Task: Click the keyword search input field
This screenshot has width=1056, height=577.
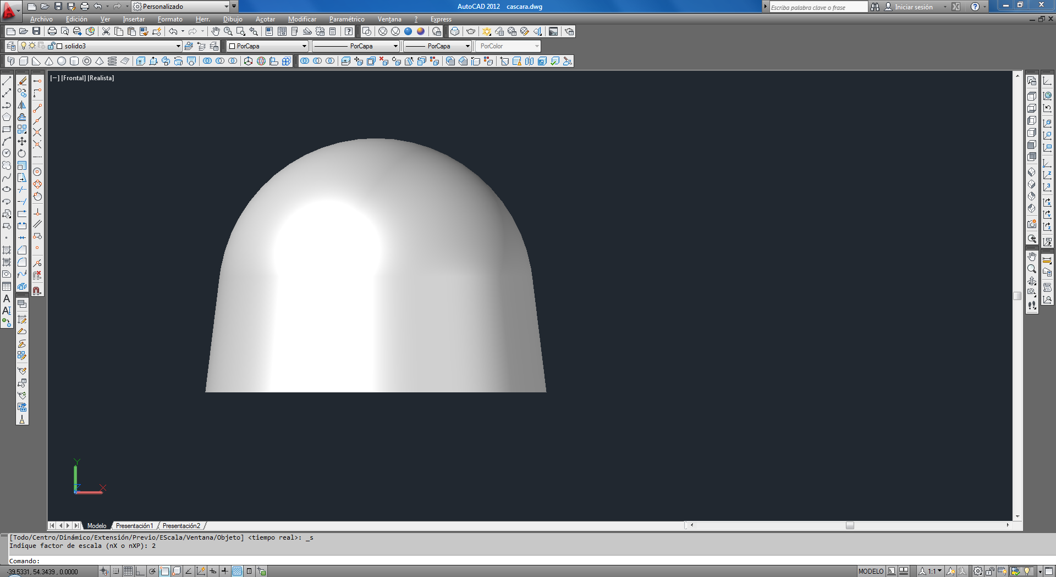Action: pos(818,7)
